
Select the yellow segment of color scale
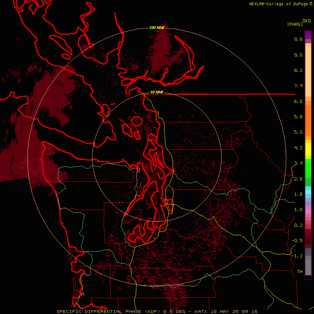coord(308,149)
